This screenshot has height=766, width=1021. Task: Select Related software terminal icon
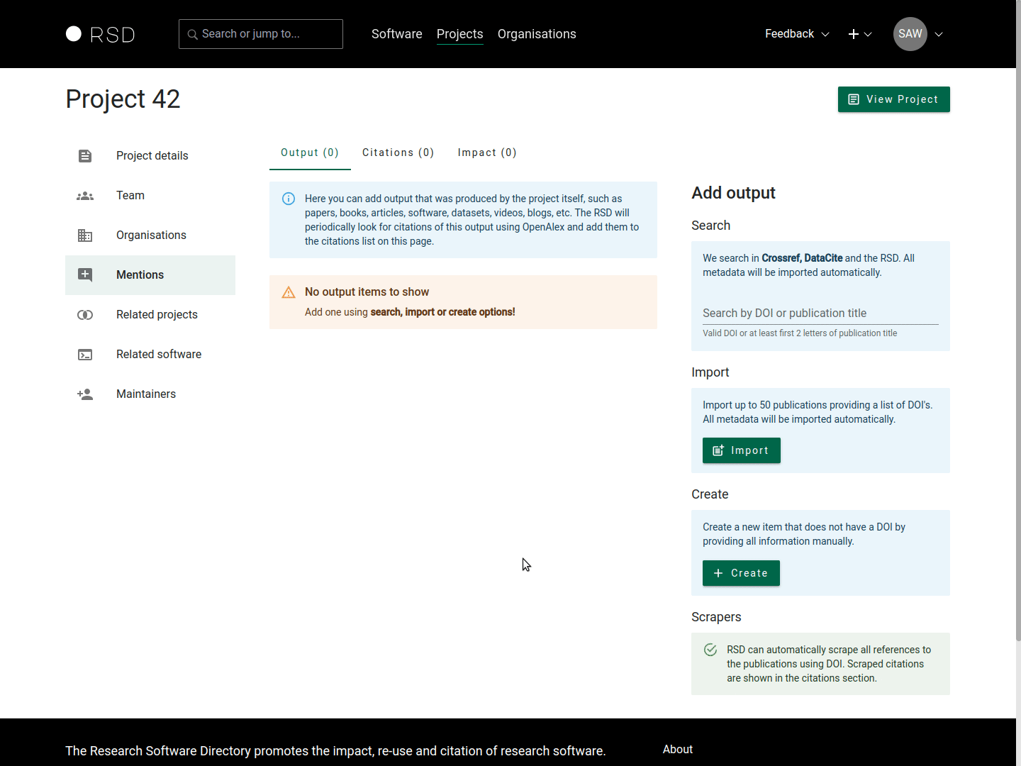(85, 355)
